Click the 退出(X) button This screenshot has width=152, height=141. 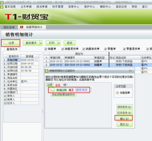(125, 124)
